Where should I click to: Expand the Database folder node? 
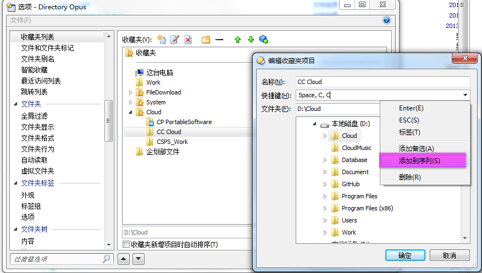pyautogui.click(x=325, y=160)
